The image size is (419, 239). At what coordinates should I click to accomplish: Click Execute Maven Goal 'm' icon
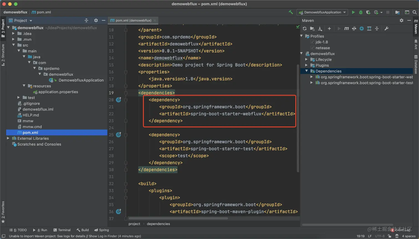pos(346,29)
